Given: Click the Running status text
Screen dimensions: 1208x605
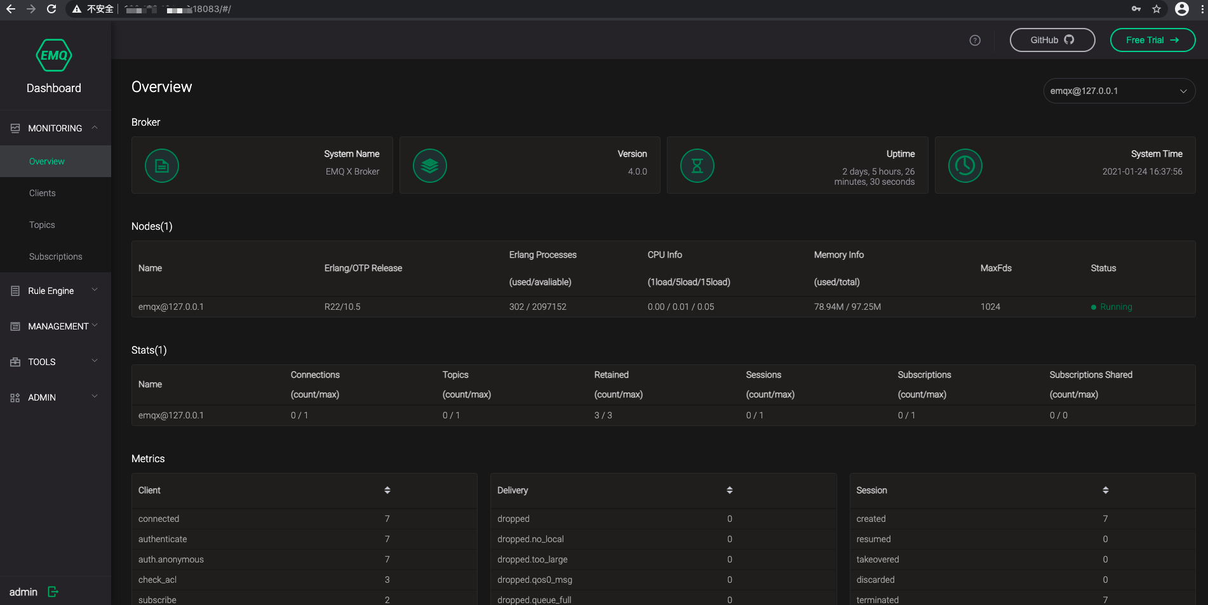Looking at the screenshot, I should click(x=1116, y=307).
